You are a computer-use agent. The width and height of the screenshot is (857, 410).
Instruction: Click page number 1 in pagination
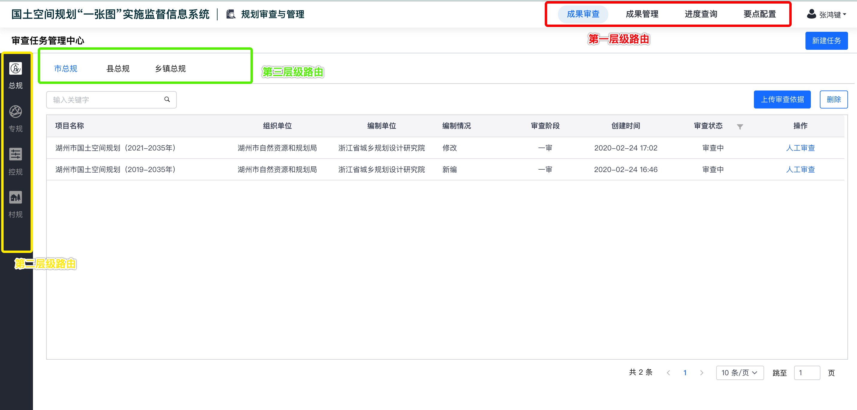[685, 373]
